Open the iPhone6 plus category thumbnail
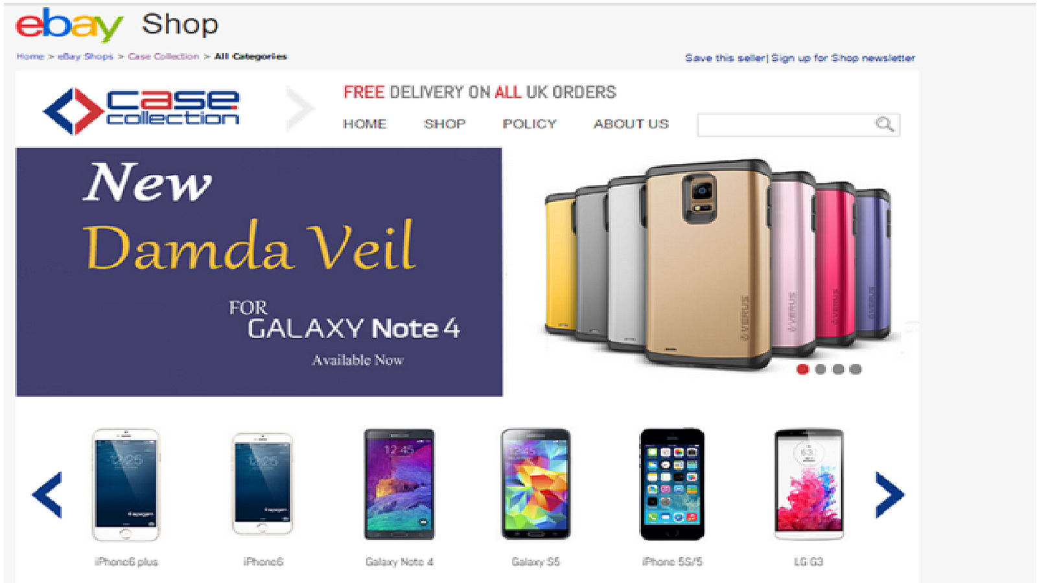 [126, 485]
